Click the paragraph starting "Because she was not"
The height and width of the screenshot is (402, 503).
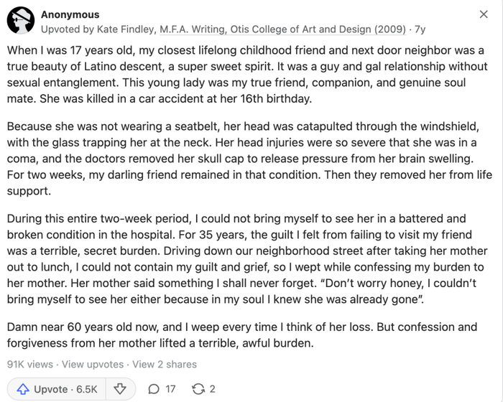tap(244, 159)
